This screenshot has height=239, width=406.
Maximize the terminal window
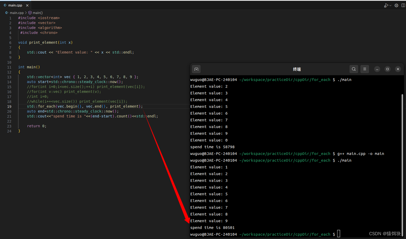387,69
